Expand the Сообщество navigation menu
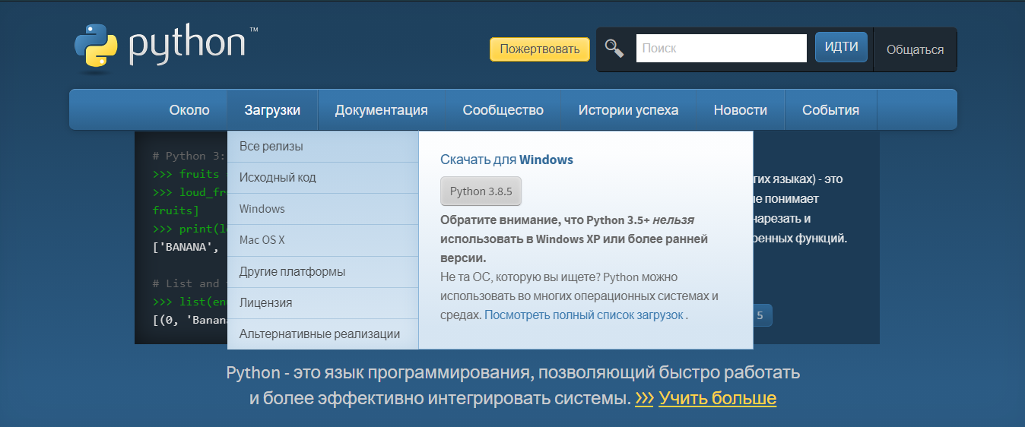 [503, 110]
